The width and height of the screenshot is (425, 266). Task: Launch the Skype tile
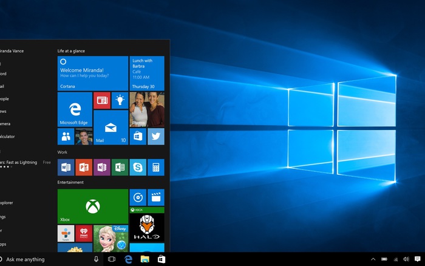pyautogui.click(x=138, y=167)
